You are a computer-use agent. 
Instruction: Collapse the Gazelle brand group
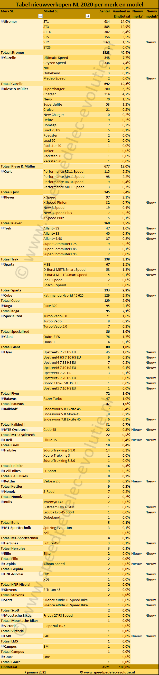click(2, 58)
